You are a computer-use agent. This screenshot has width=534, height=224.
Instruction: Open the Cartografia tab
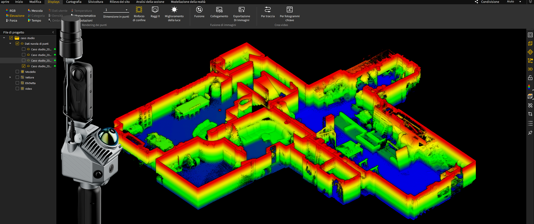click(x=74, y=2)
